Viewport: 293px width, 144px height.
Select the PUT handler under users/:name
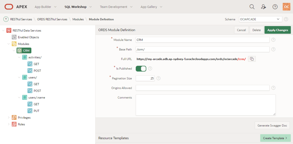(36, 111)
